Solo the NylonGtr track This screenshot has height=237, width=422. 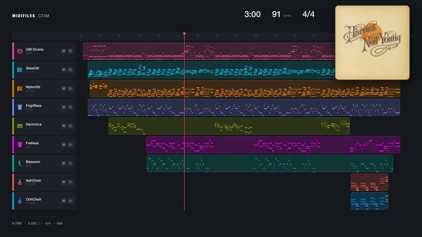(x=70, y=89)
